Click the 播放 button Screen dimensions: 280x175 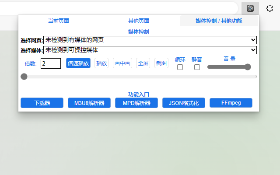coord(101,63)
